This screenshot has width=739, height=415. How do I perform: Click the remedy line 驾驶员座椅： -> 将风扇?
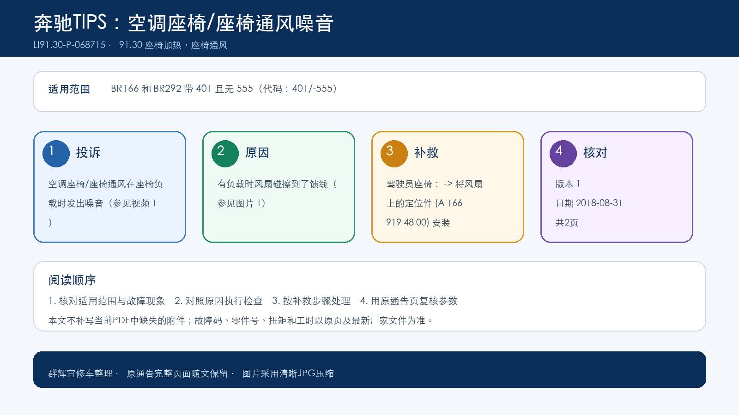(435, 184)
